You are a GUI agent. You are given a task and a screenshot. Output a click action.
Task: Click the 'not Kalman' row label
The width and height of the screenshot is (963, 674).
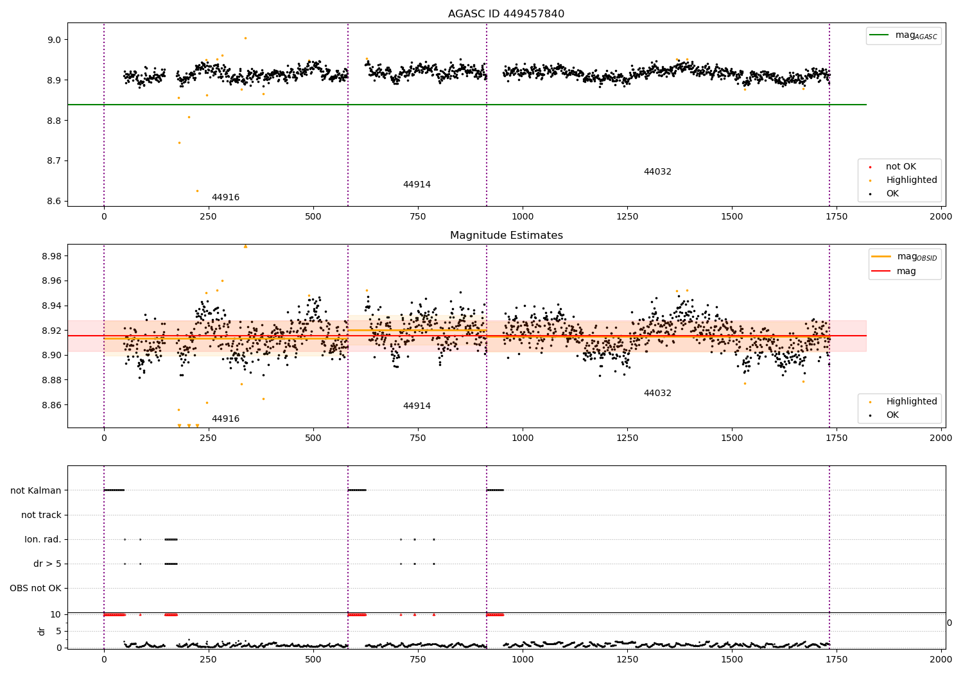coord(36,490)
